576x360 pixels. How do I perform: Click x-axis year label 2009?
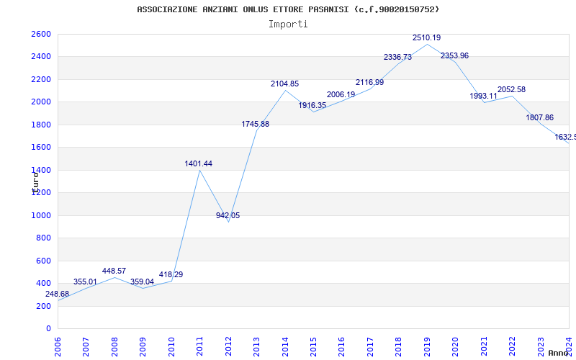pyautogui.click(x=143, y=346)
